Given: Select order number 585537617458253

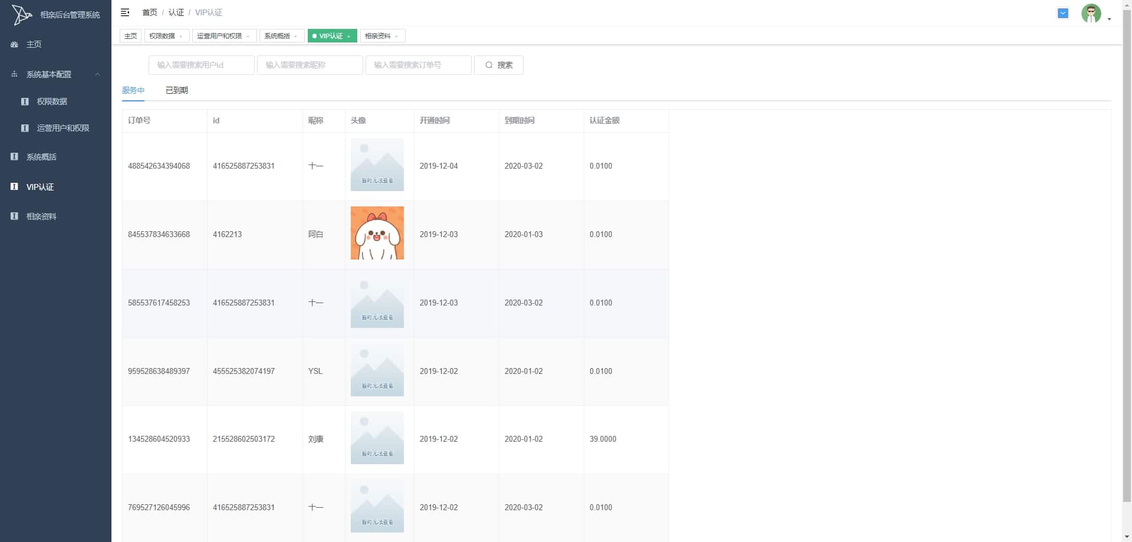Looking at the screenshot, I should tap(159, 303).
